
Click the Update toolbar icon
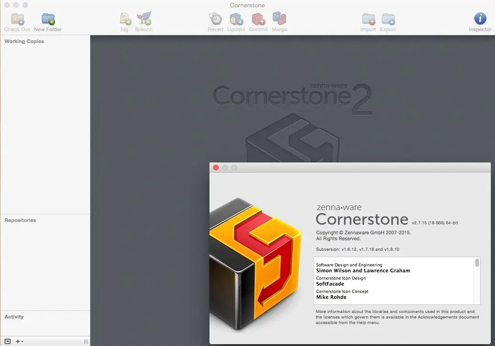(x=236, y=19)
